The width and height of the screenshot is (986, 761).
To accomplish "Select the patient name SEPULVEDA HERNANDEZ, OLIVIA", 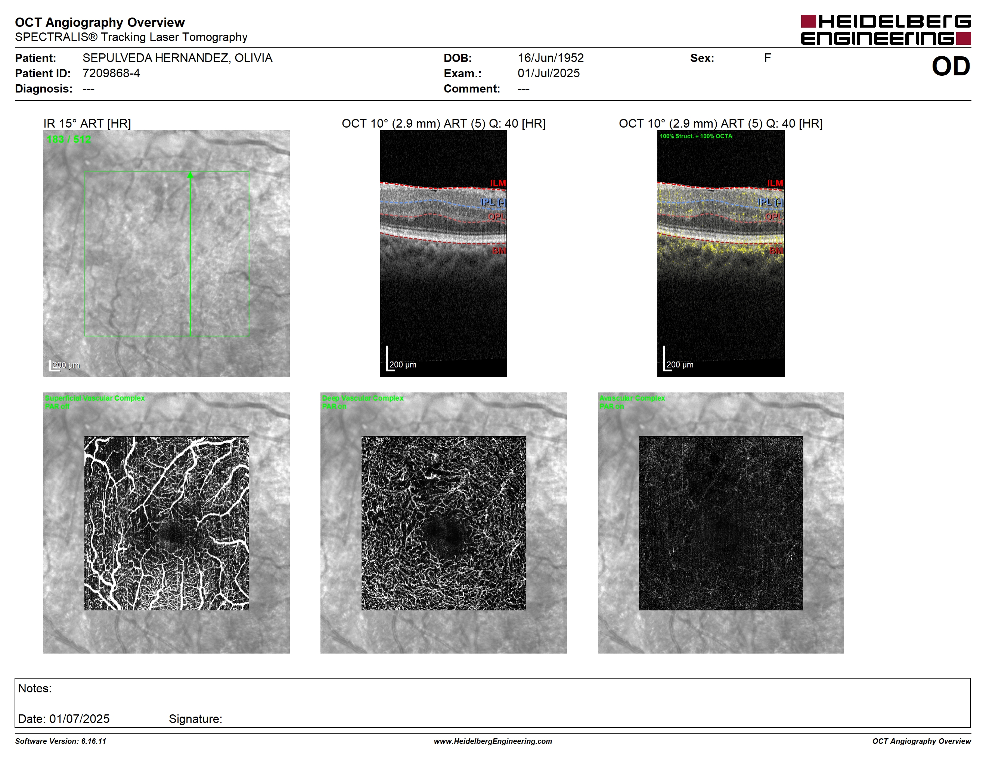I will pyautogui.click(x=177, y=58).
